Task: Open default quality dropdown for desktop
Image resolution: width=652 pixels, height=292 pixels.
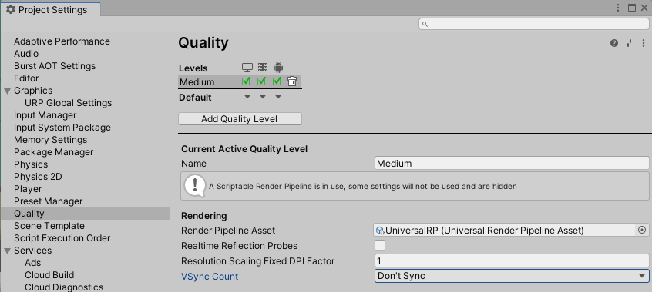Action: point(247,97)
